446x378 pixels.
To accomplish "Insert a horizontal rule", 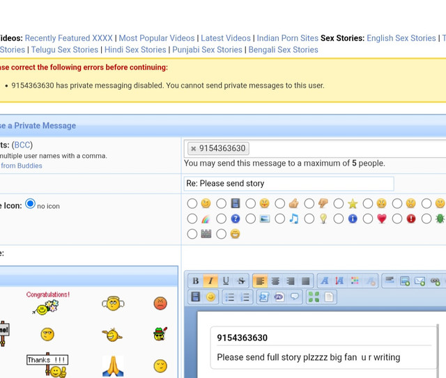I will click(390, 281).
